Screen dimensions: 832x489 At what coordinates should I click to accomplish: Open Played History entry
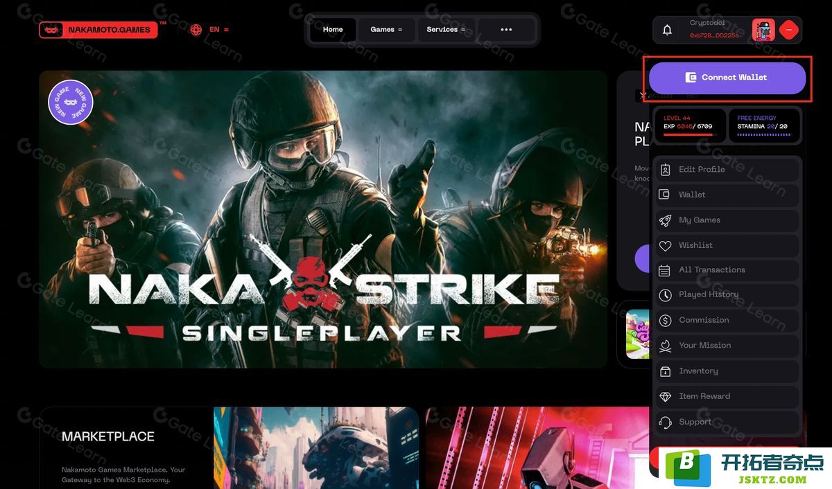(x=727, y=295)
